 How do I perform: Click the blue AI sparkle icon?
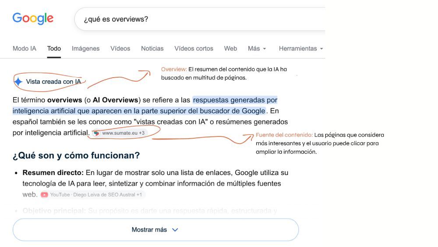pyautogui.click(x=18, y=82)
